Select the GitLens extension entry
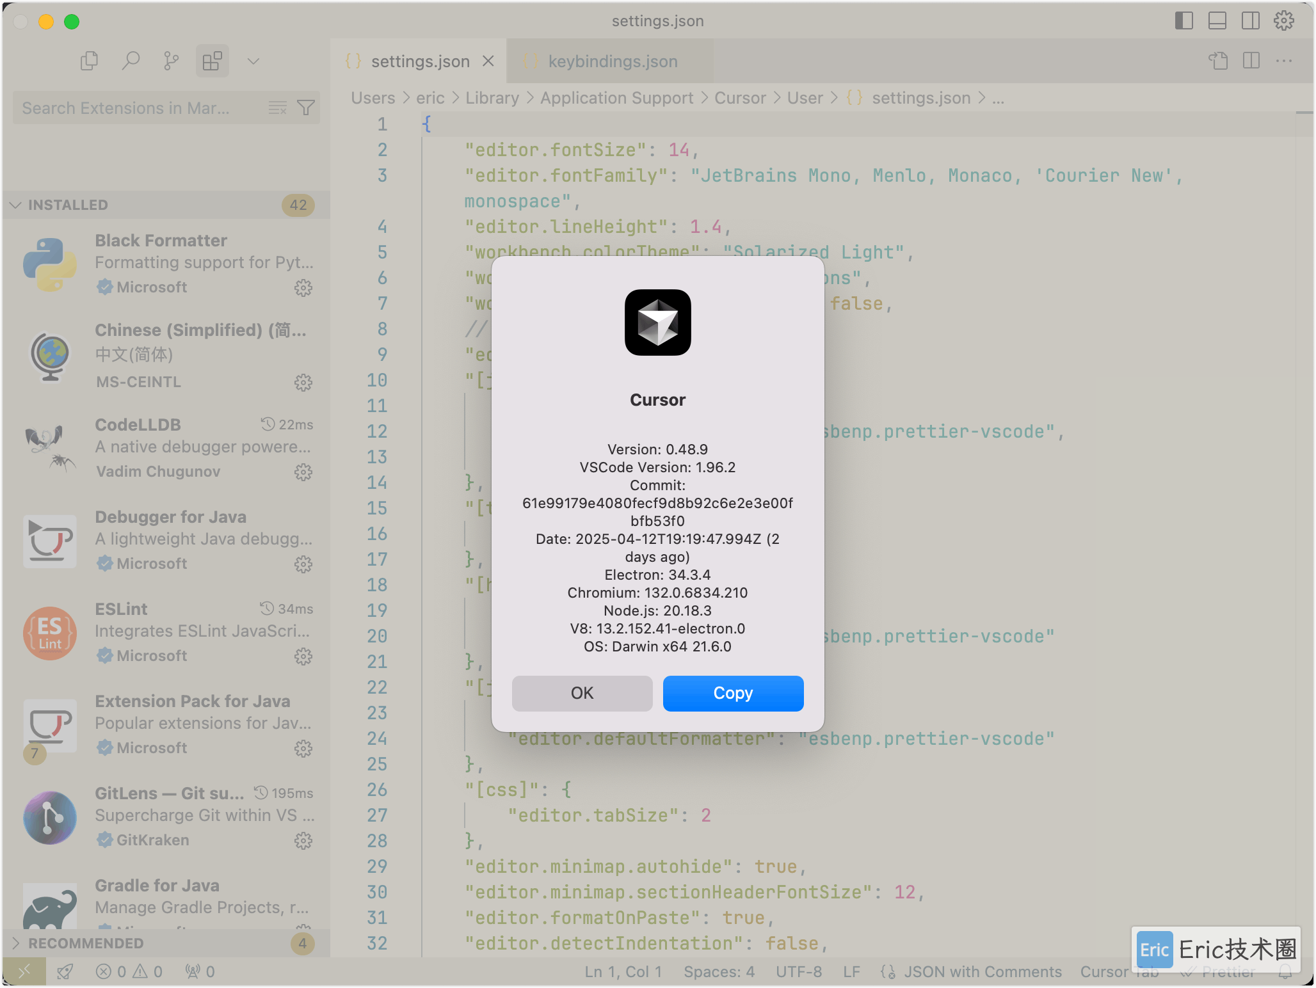This screenshot has height=988, width=1316. pos(166,817)
